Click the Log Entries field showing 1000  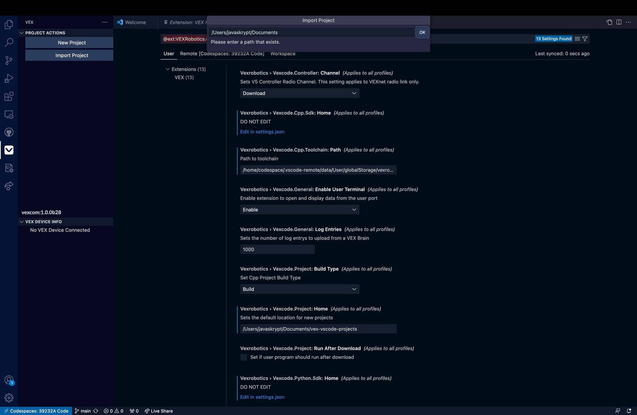[x=277, y=250]
